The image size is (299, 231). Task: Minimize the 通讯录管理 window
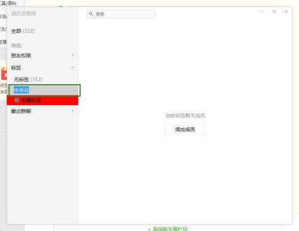[262, 11]
